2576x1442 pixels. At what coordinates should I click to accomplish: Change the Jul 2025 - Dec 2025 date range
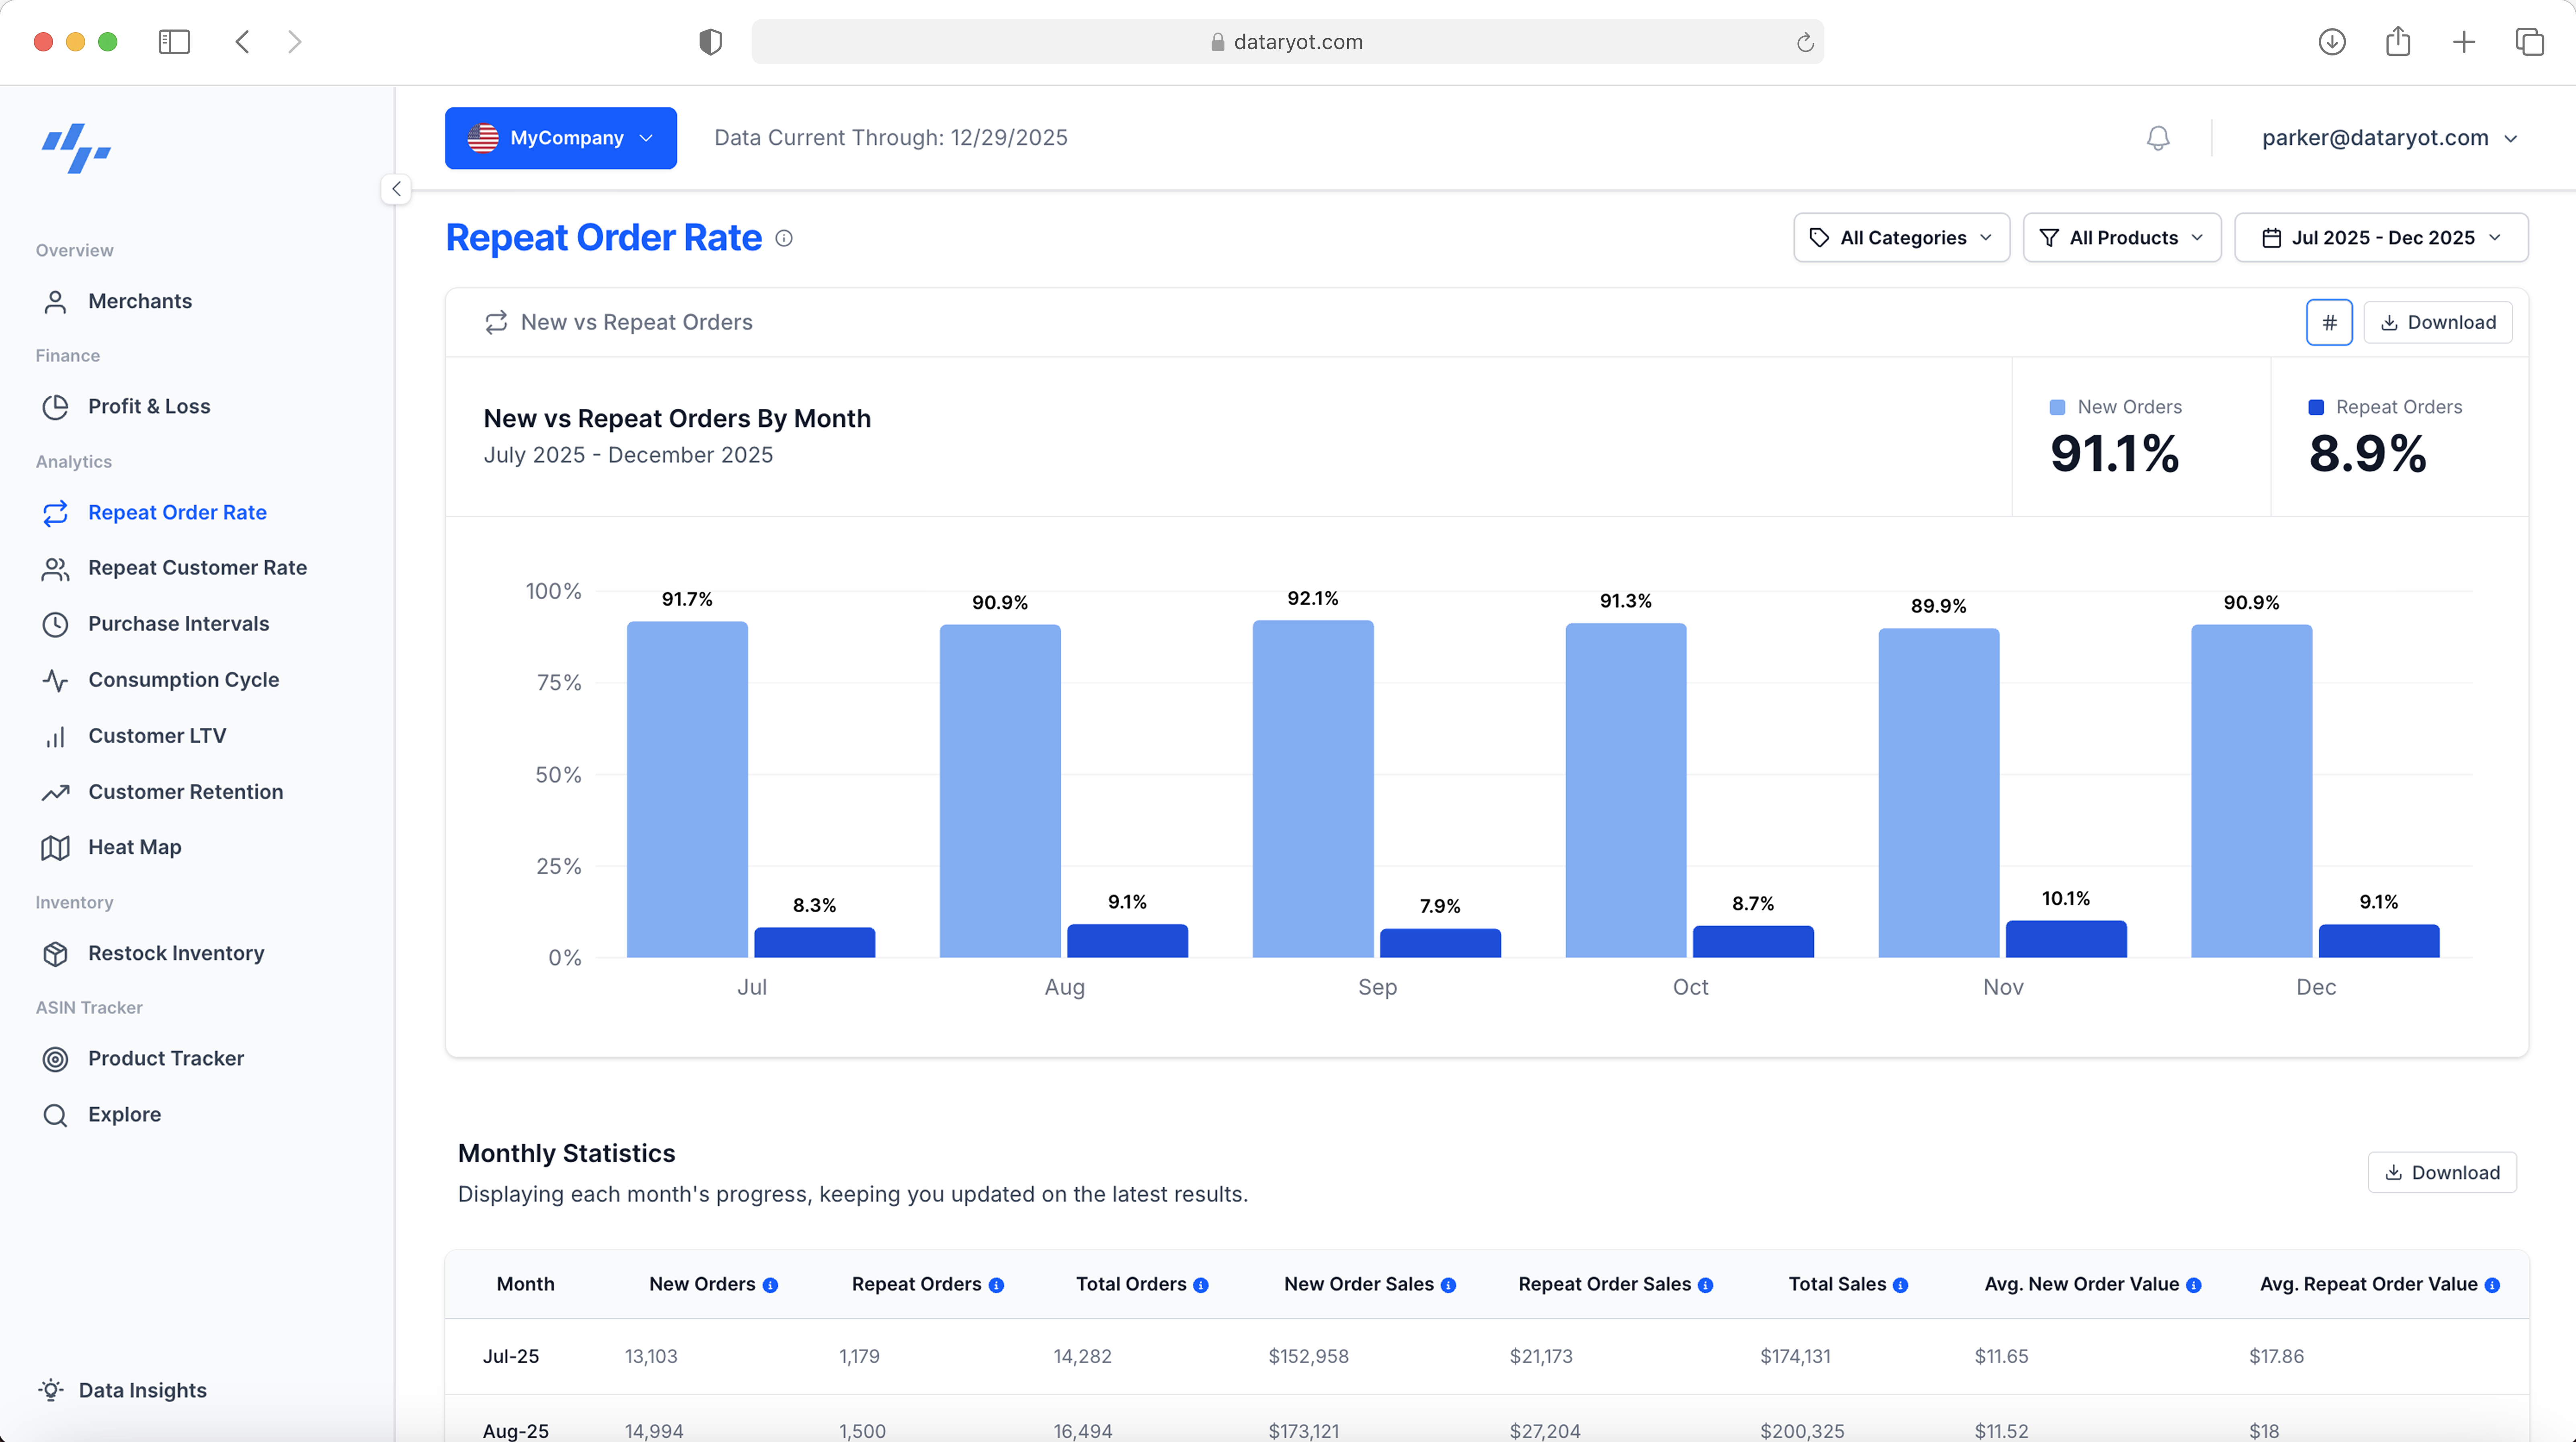[x=2381, y=237]
